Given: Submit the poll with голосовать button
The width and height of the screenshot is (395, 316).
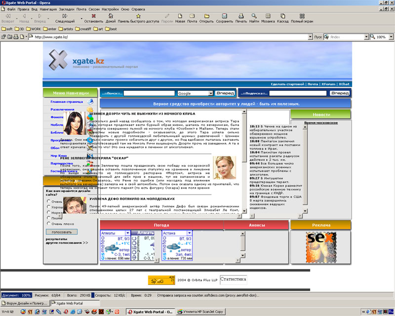Looking at the screenshot, I should [x=62, y=232].
